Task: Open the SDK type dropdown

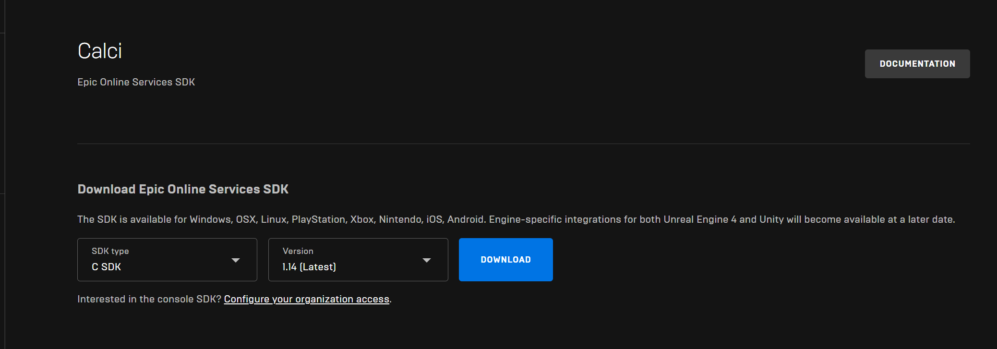Action: (167, 260)
